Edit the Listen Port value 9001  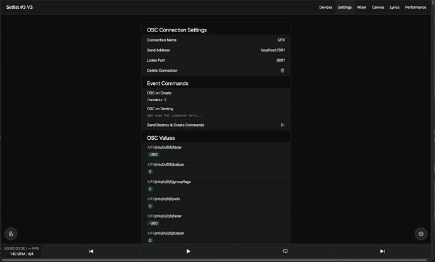(x=281, y=60)
